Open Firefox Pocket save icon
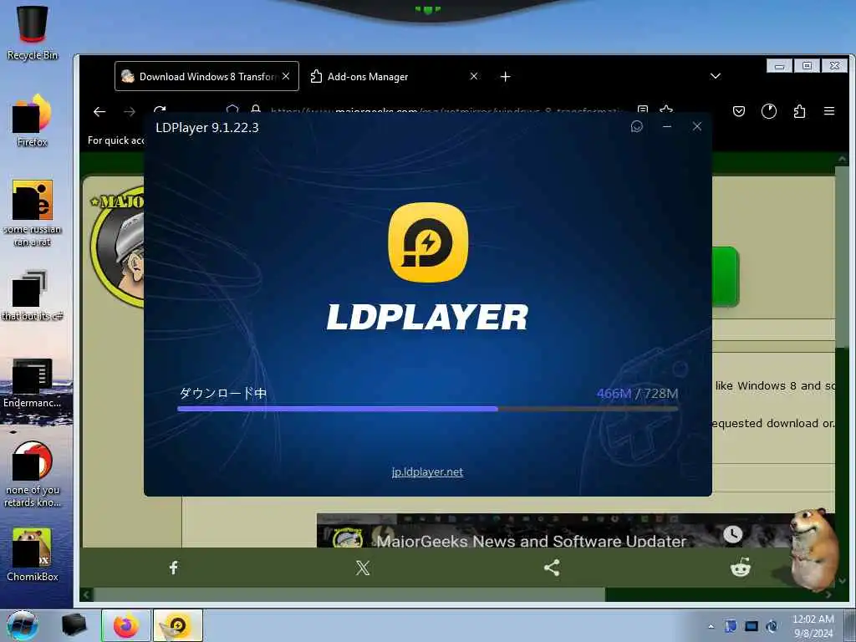Image resolution: width=856 pixels, height=642 pixels. click(x=739, y=111)
